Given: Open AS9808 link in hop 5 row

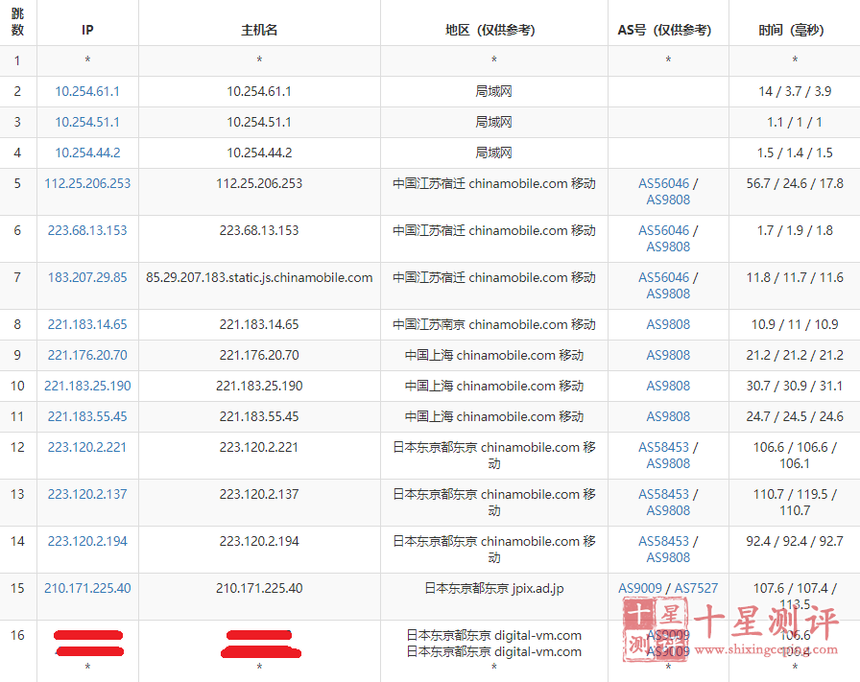Looking at the screenshot, I should (x=668, y=200).
